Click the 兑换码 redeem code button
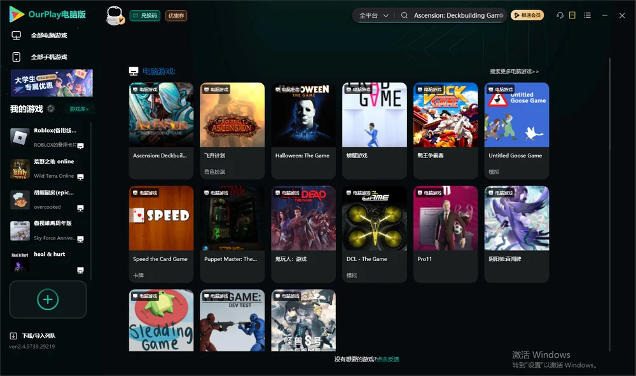This screenshot has height=376, width=636. 145,16
